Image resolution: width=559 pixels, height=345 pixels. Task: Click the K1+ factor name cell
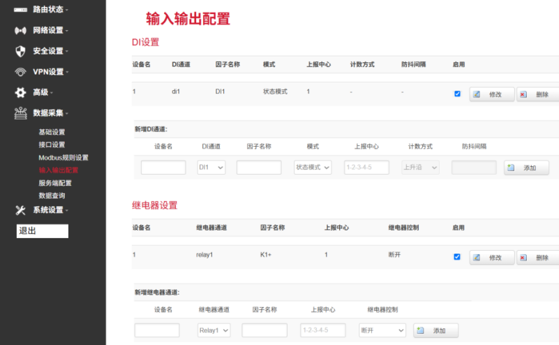pos(266,255)
